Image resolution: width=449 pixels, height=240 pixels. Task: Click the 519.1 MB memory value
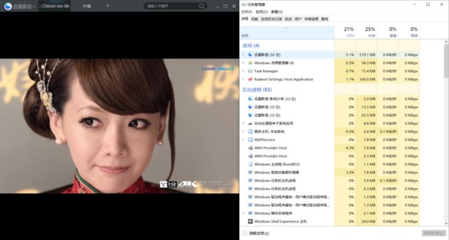point(367,55)
